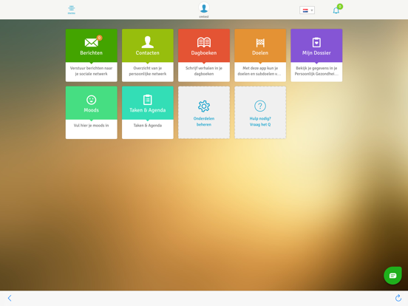Viewport: 408px width, 306px height.
Task: Open the Doelen finish flag icon
Action: 260,43
